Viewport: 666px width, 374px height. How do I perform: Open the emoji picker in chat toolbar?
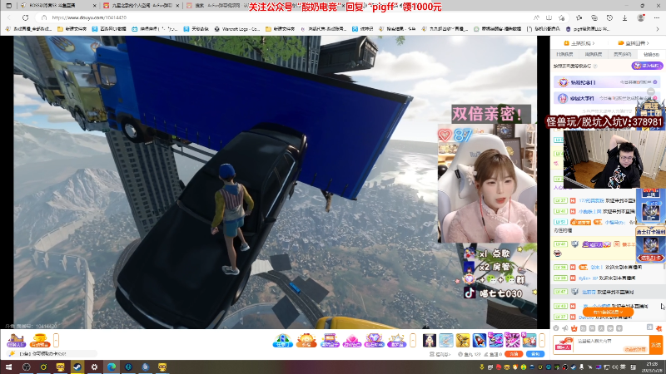[x=556, y=328]
